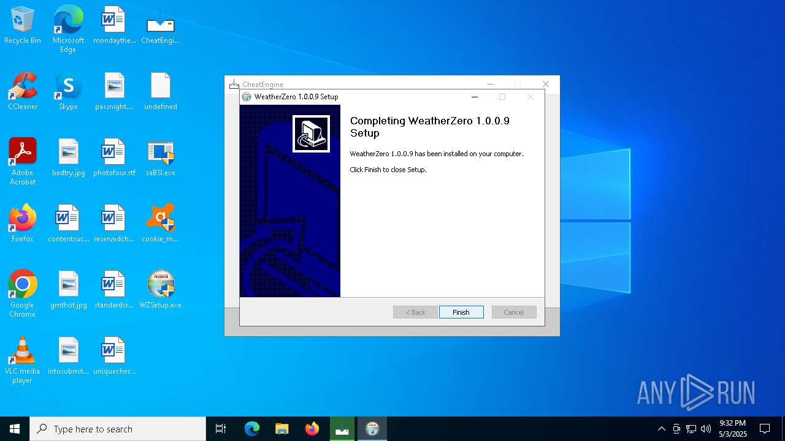The width and height of the screenshot is (785, 441).
Task: Click the CheatEngine window title icon
Action: point(234,84)
